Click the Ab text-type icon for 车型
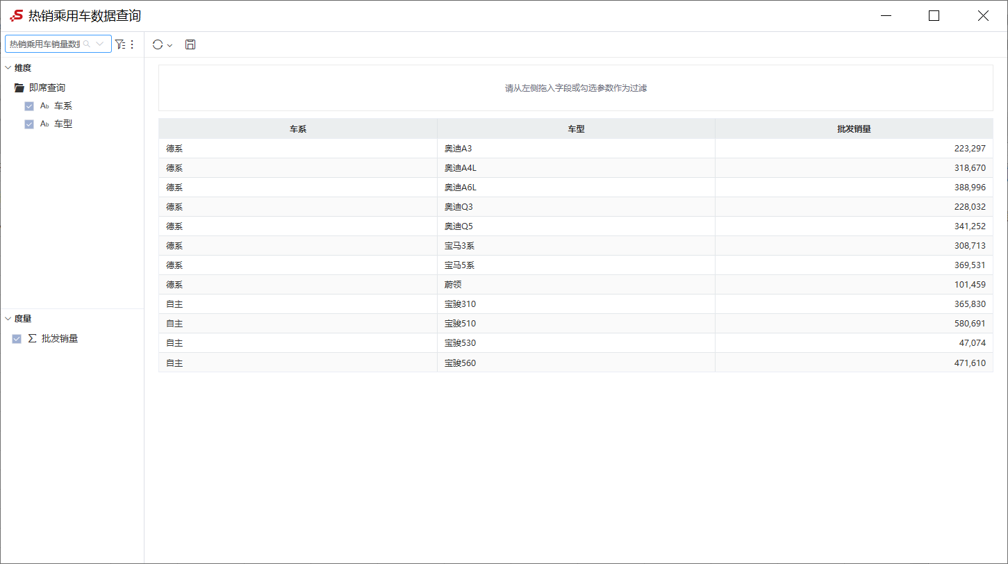The image size is (1008, 564). (x=44, y=124)
